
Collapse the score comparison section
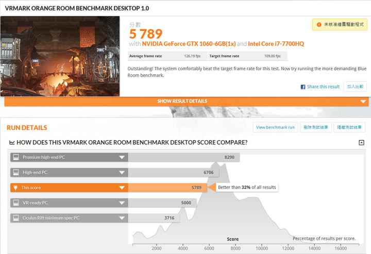coord(361,143)
